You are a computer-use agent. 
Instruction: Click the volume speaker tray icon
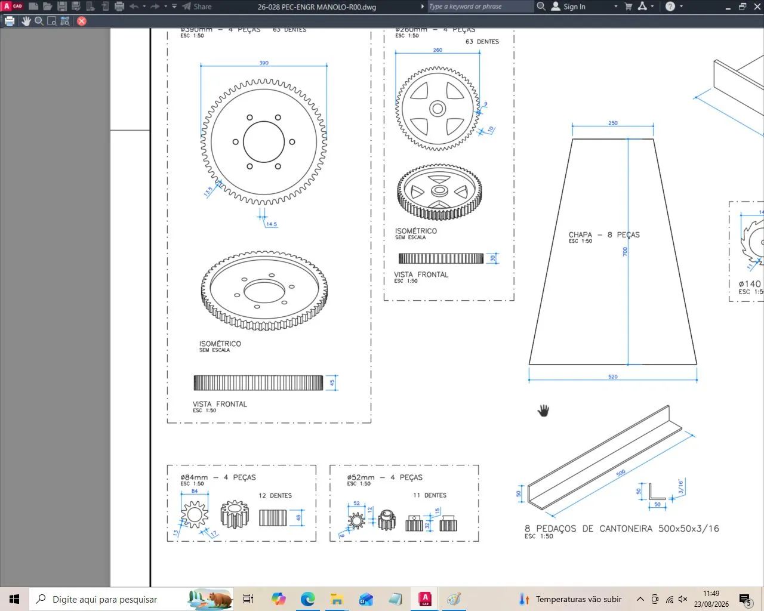tap(683, 599)
